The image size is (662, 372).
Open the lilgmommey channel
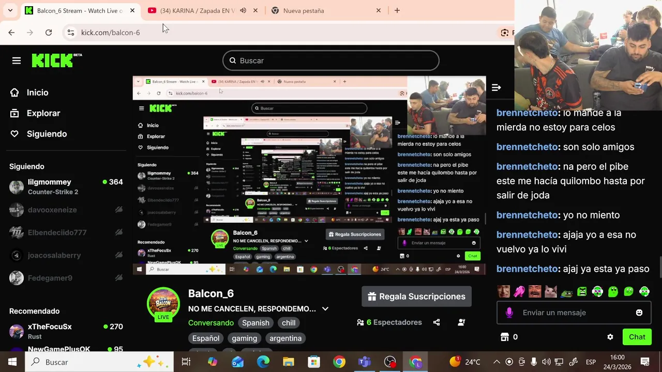click(x=66, y=187)
